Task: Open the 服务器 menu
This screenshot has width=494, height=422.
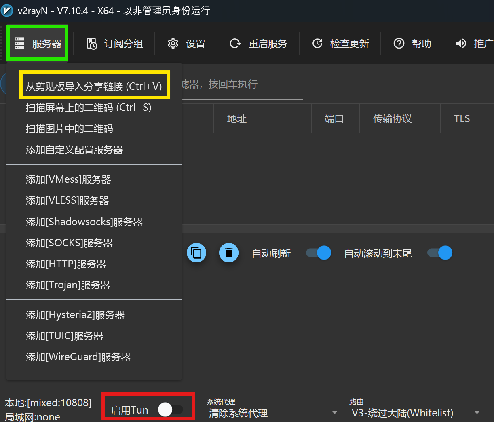Action: 37,43
